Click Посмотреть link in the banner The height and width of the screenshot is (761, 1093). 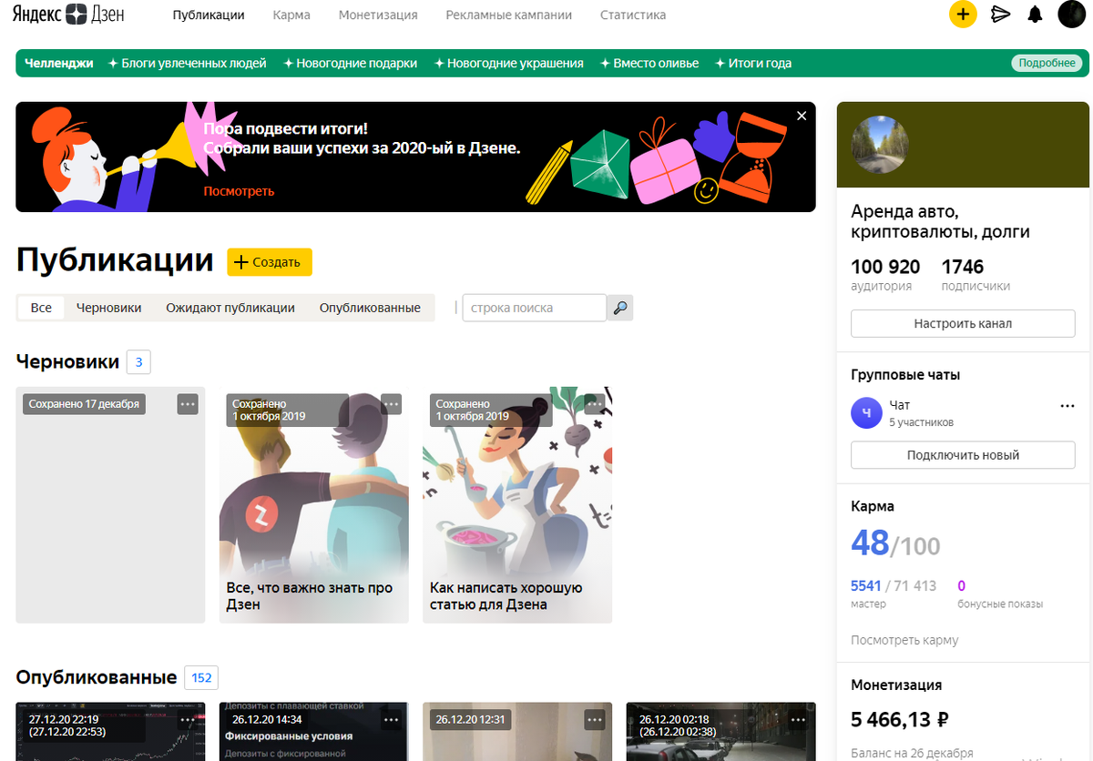(x=239, y=191)
